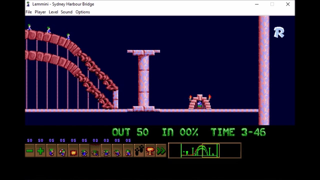320x180 pixels.
Task: Select the Floater umbrella skill
Action: pos(63,151)
